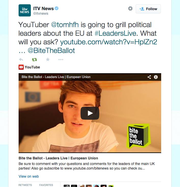
Task: Share the video using the share icon
Action: click(149, 77)
